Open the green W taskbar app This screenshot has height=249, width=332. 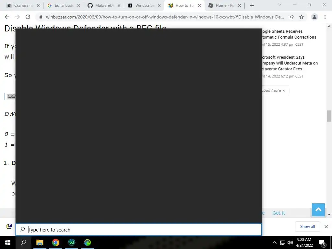coord(72,243)
